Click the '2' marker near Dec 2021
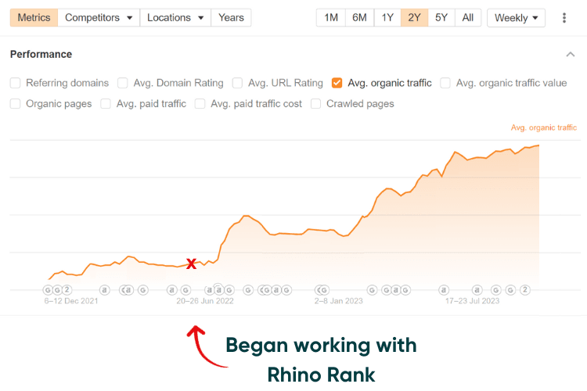 tap(67, 290)
